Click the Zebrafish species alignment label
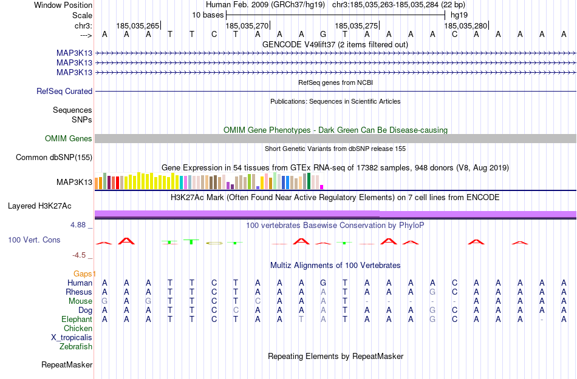577x379 pixels. [76, 346]
